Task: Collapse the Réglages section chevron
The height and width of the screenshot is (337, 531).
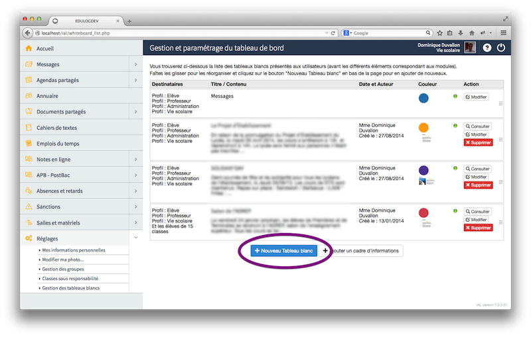Action: click(x=135, y=238)
